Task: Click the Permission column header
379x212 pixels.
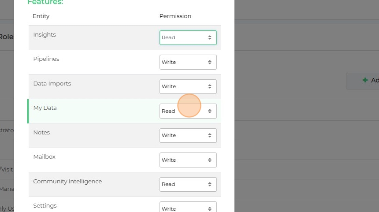Action: click(x=175, y=16)
